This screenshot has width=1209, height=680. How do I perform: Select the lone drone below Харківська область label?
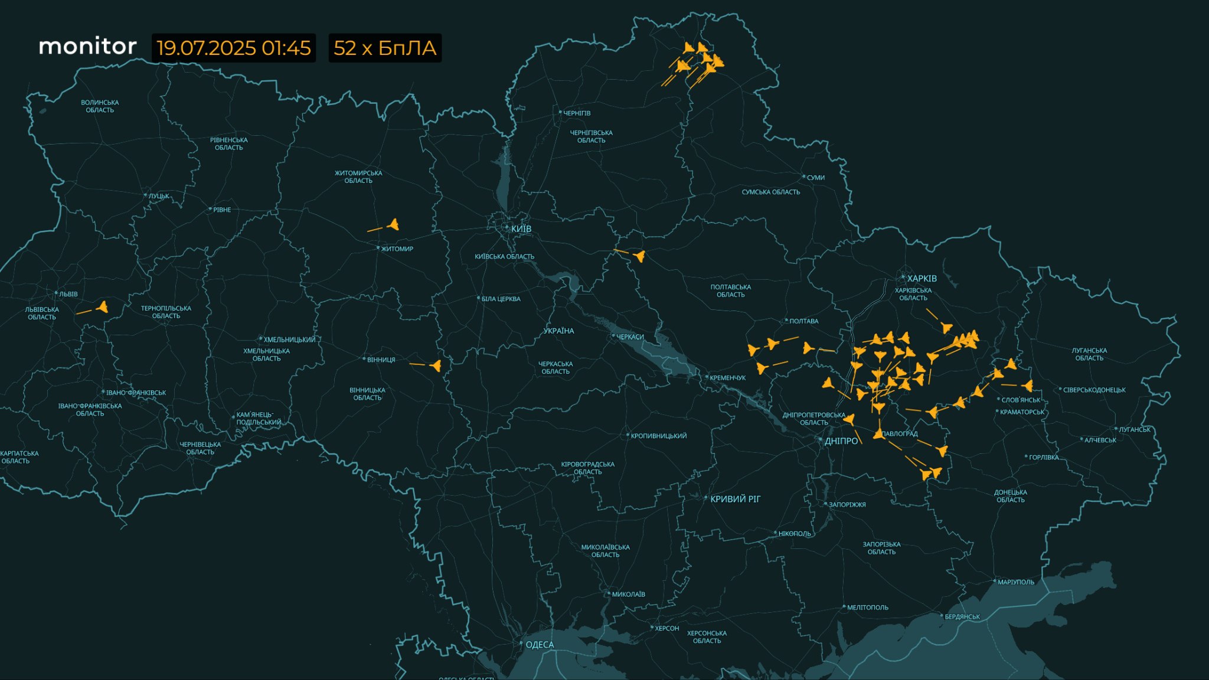click(946, 328)
